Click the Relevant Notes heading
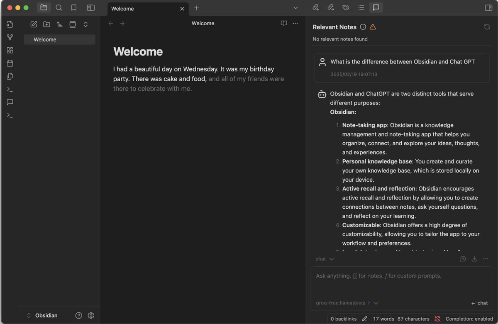The height and width of the screenshot is (324, 498). click(x=334, y=27)
